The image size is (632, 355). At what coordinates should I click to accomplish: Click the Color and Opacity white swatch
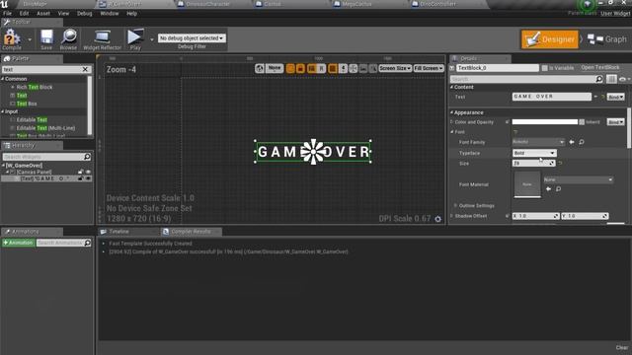544,122
